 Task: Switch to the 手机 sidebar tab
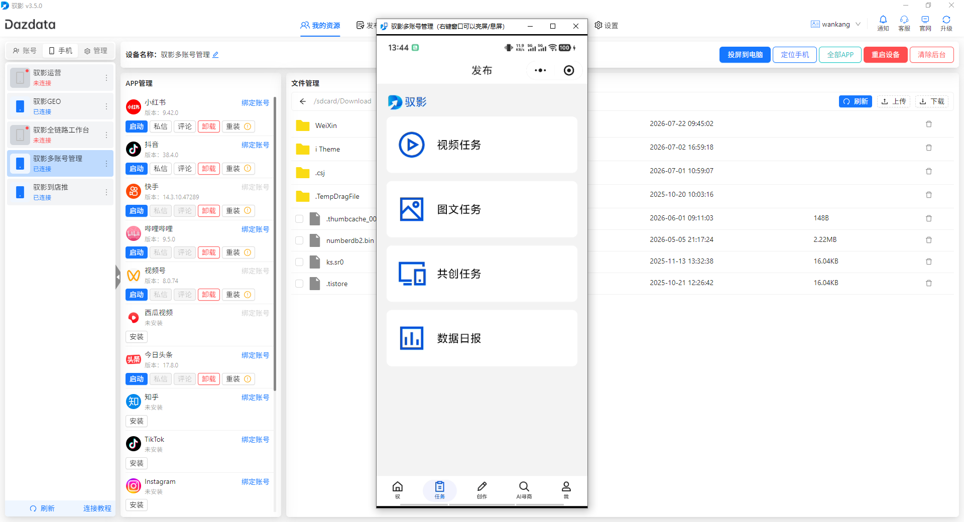[x=60, y=51]
